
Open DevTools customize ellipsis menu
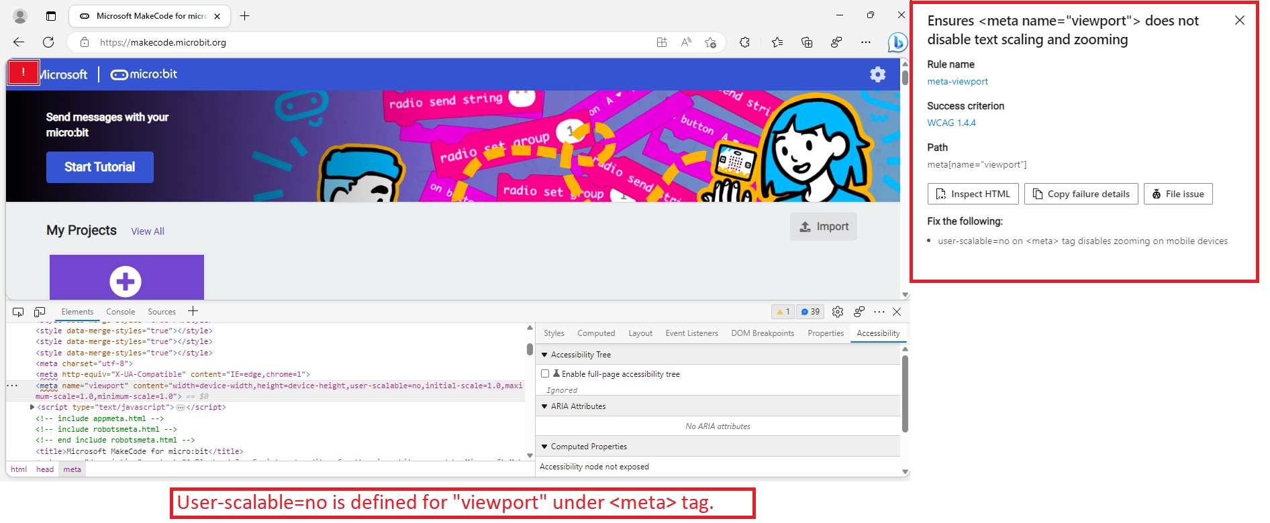point(879,312)
